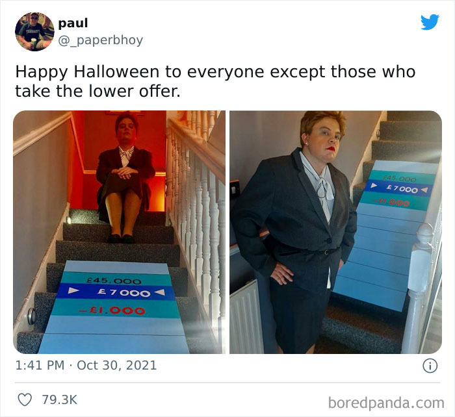
Task: Click the £45,000 board in left photo
Action: [114, 281]
